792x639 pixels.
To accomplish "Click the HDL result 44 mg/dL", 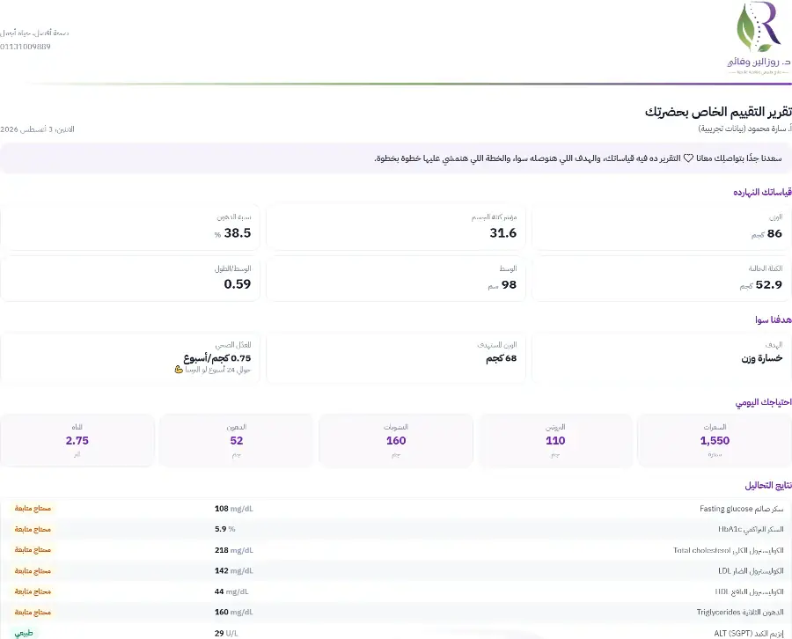I will [231, 591].
